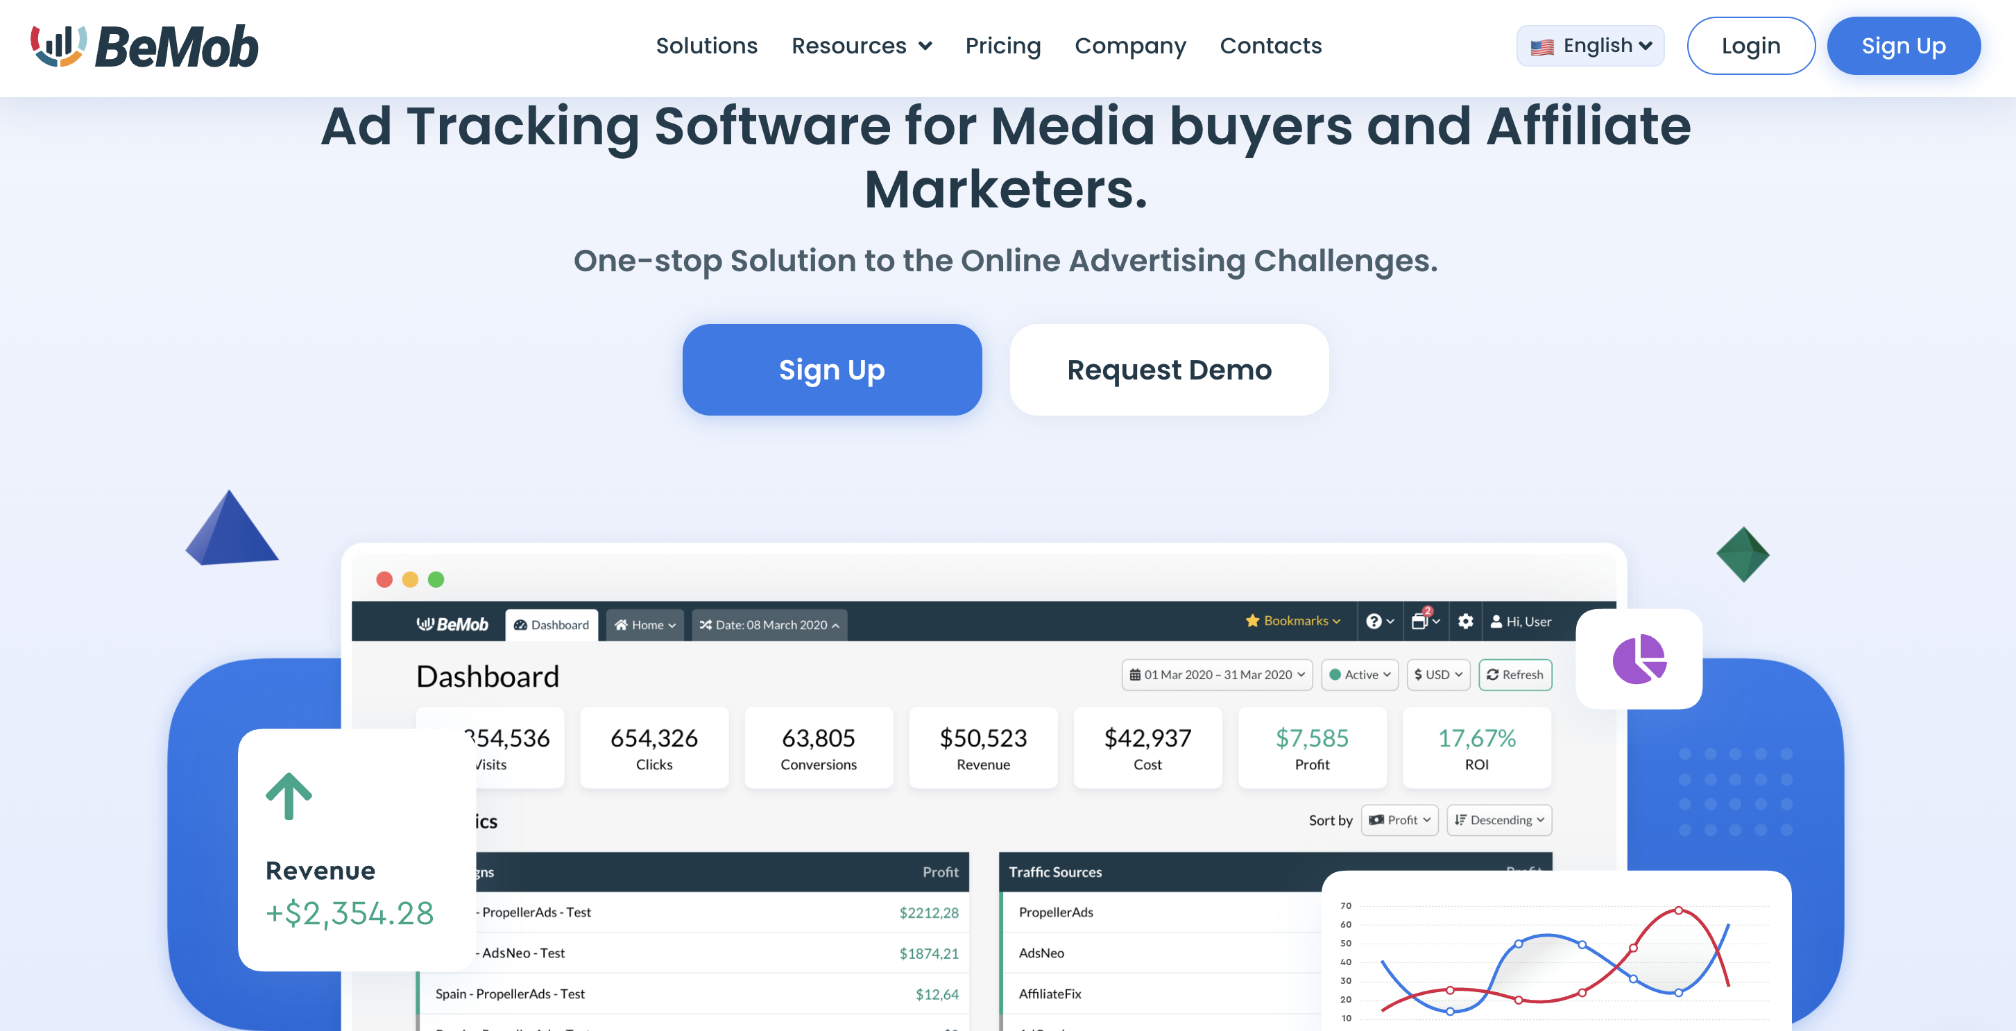Screen dimensions: 2016x1031
Task: Click the blue pyramid shape
Action: point(231,529)
